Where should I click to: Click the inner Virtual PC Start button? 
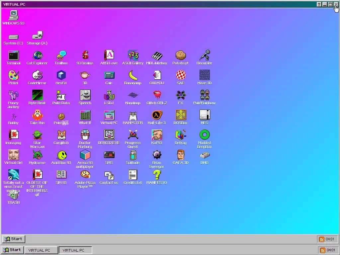[14, 239]
